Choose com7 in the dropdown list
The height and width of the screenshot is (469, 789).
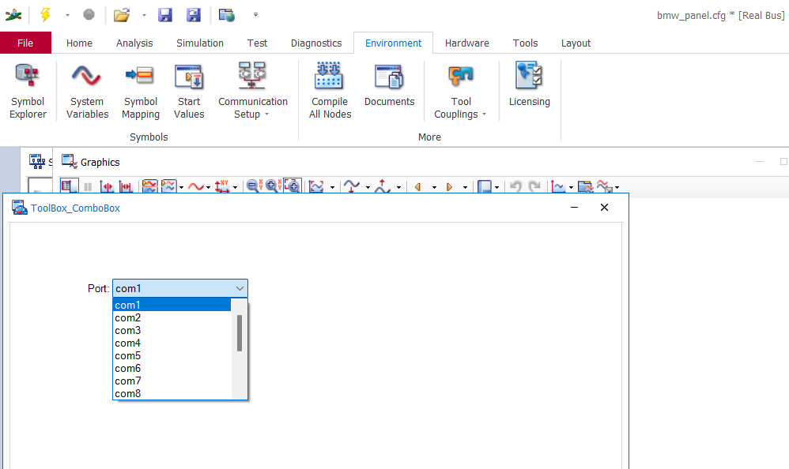(128, 381)
